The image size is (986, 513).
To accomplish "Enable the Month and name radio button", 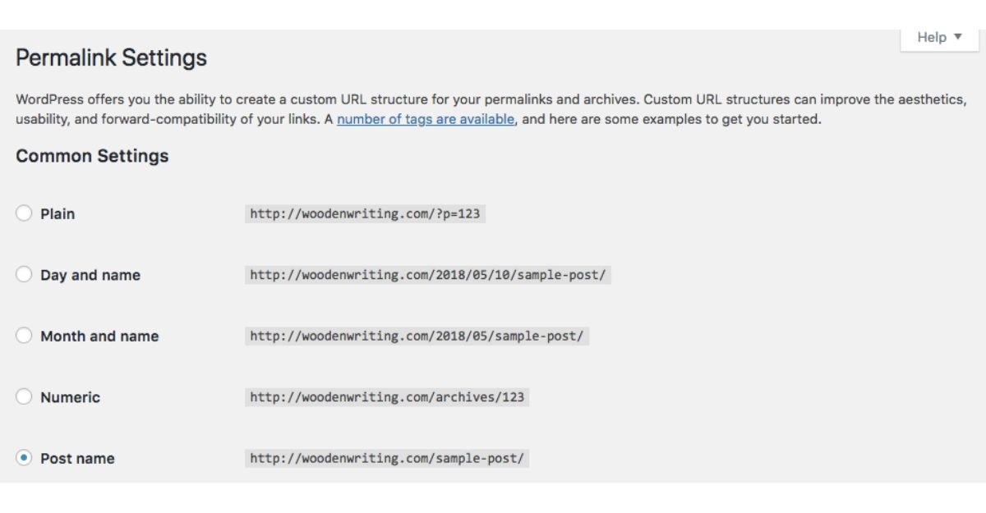I will coord(24,336).
